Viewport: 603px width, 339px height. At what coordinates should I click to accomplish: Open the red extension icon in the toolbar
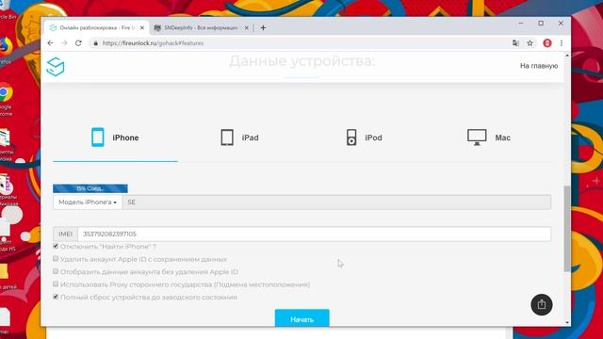[x=547, y=43]
